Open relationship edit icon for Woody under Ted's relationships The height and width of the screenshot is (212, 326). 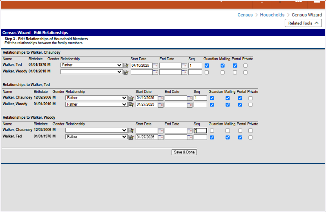(x=131, y=105)
